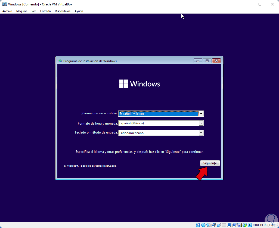
Task: Close the Windows setup dialog
Action: [x=216, y=61]
